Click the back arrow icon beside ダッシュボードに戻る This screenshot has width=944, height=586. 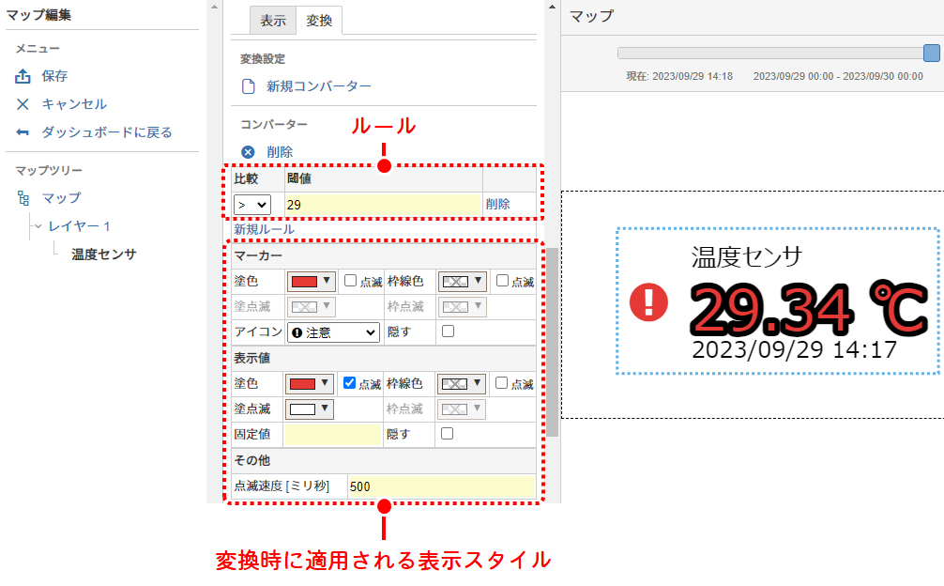coord(23,131)
